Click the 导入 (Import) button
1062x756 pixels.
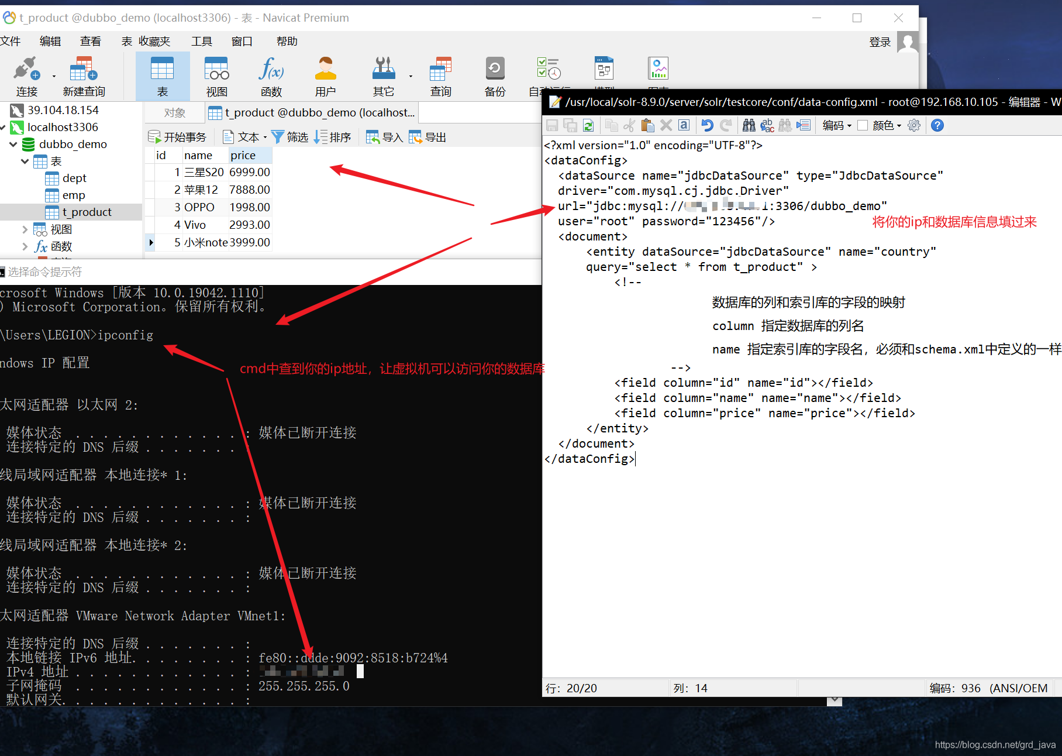(x=385, y=137)
